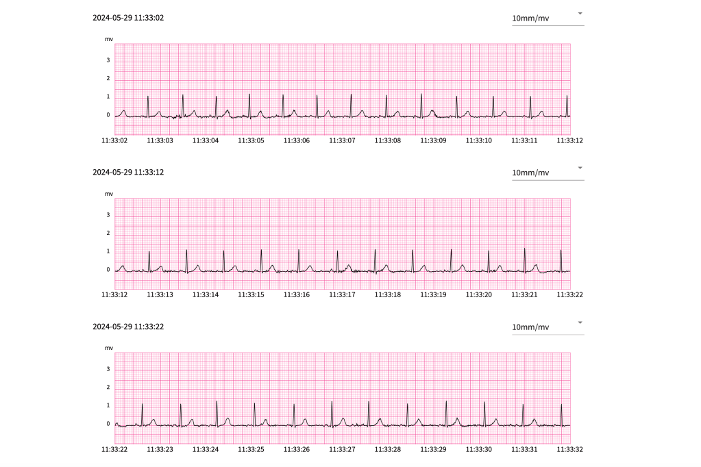Image resolution: width=701 pixels, height=467 pixels.
Task: Click the 2024-05-29 11:33:02 strip heading
Action: [x=128, y=18]
